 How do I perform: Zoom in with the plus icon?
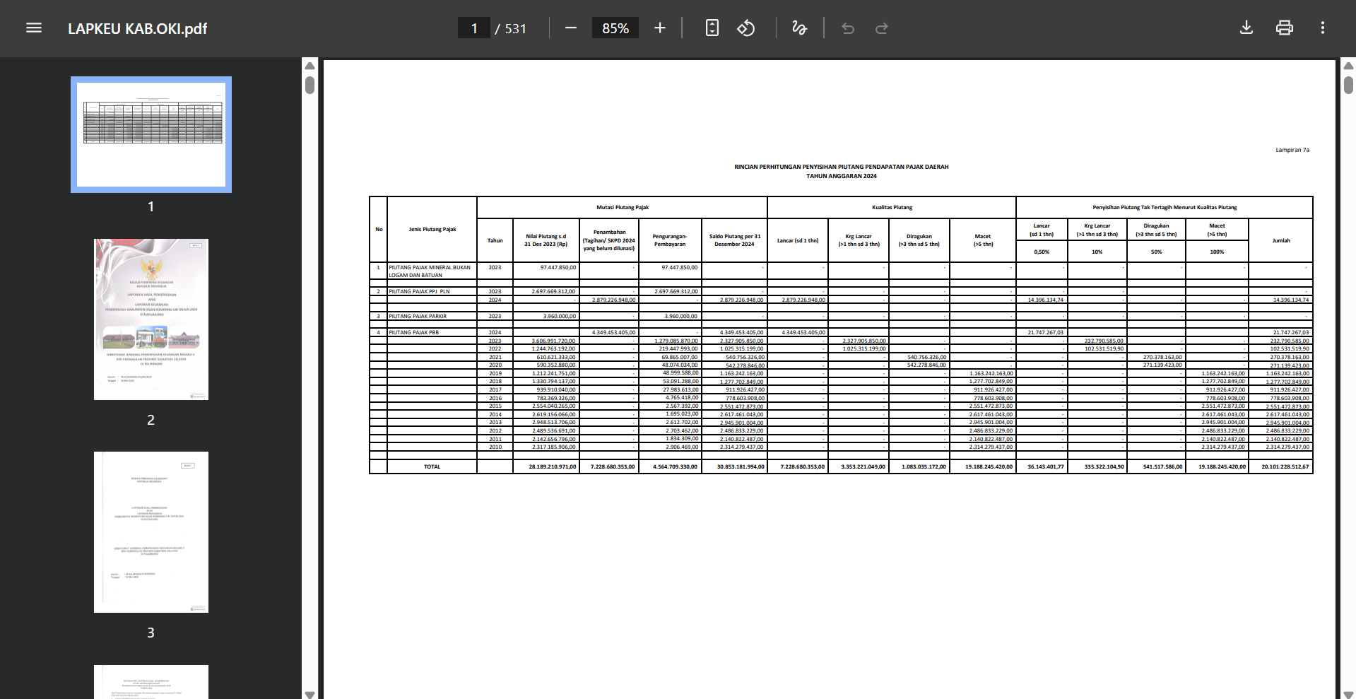tap(660, 28)
